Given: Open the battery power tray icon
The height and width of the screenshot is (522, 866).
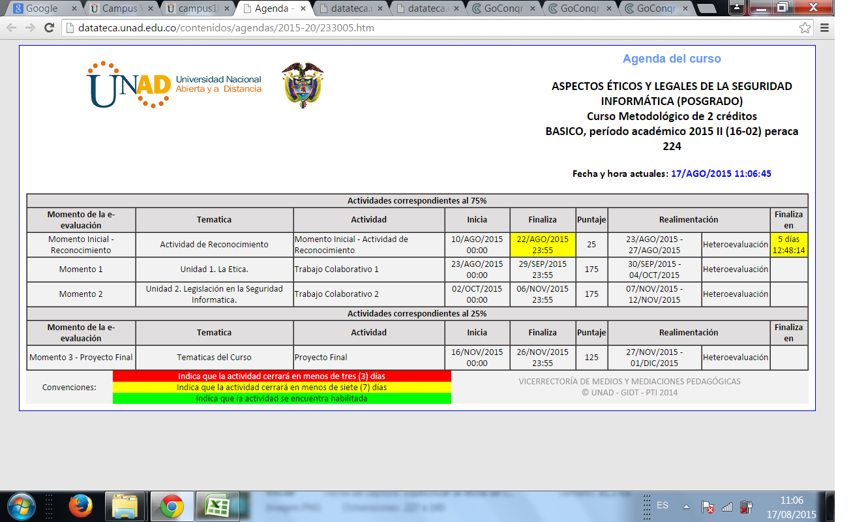Looking at the screenshot, I should [x=747, y=506].
